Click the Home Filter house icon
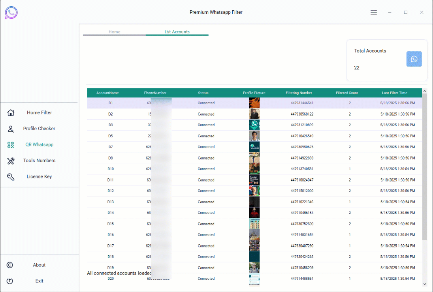This screenshot has height=292, width=433. click(11, 112)
